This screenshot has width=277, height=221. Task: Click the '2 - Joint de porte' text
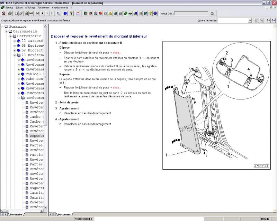click(67, 103)
